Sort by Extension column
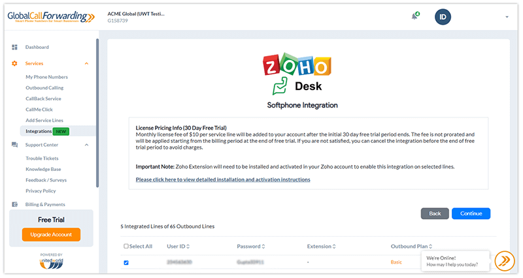 tap(321, 247)
